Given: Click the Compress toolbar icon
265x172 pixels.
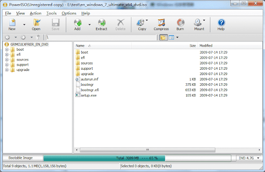Looking at the screenshot, I should tap(161, 23).
